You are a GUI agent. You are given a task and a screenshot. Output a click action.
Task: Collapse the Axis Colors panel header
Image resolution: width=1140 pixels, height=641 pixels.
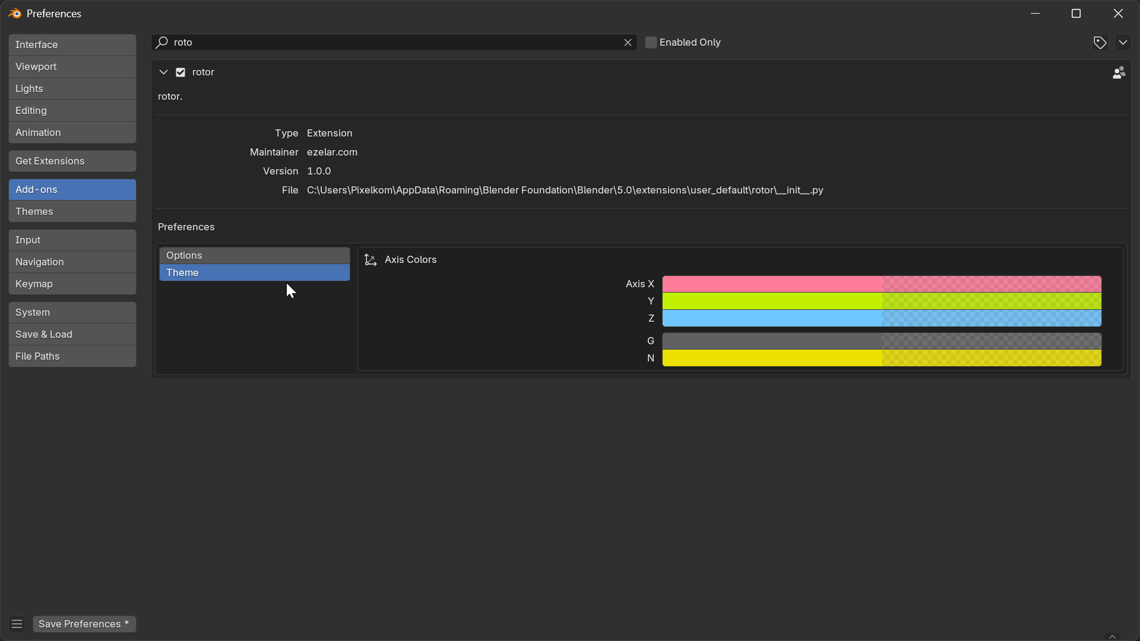[x=411, y=259]
